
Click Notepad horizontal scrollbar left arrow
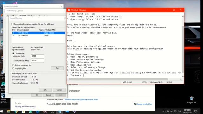[68, 79]
